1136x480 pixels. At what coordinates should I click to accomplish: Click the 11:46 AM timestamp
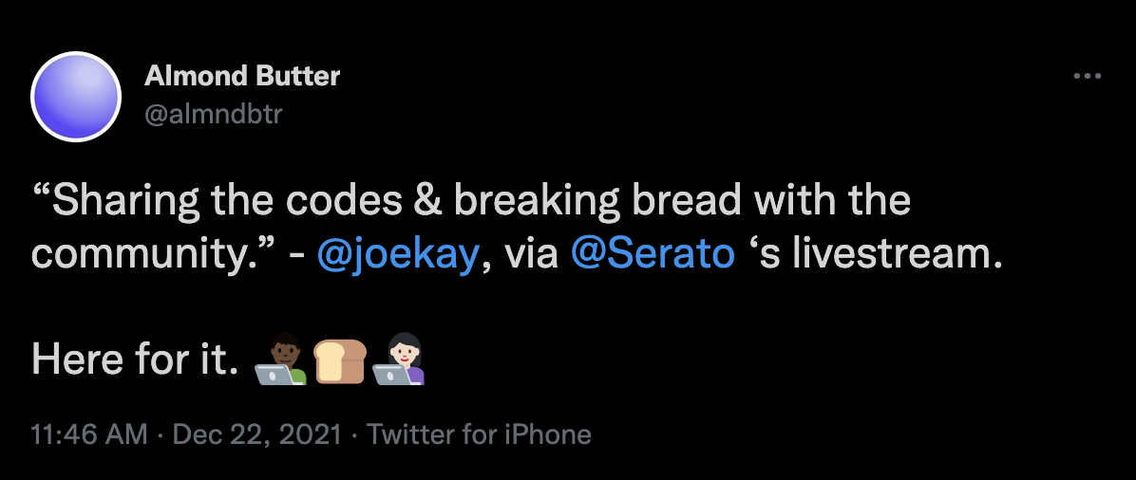tap(89, 434)
